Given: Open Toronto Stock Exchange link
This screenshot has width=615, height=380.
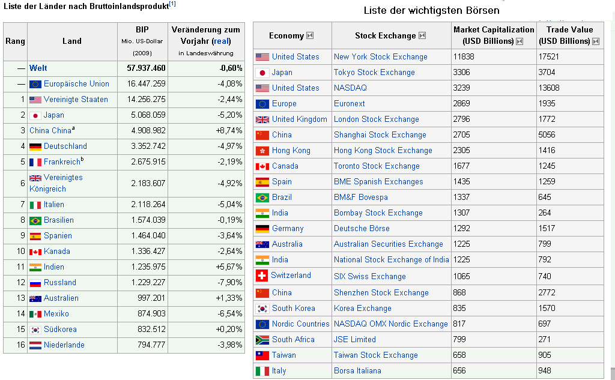Looking at the screenshot, I should 377,166.
